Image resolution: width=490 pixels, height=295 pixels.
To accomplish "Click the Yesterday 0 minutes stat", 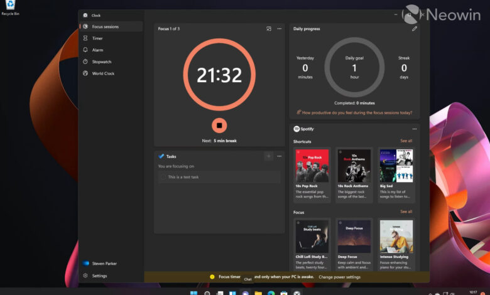I will coord(305,67).
